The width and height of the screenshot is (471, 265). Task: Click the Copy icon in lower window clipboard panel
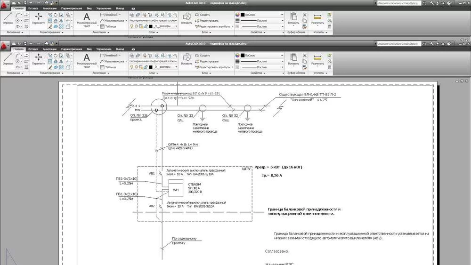click(x=305, y=61)
